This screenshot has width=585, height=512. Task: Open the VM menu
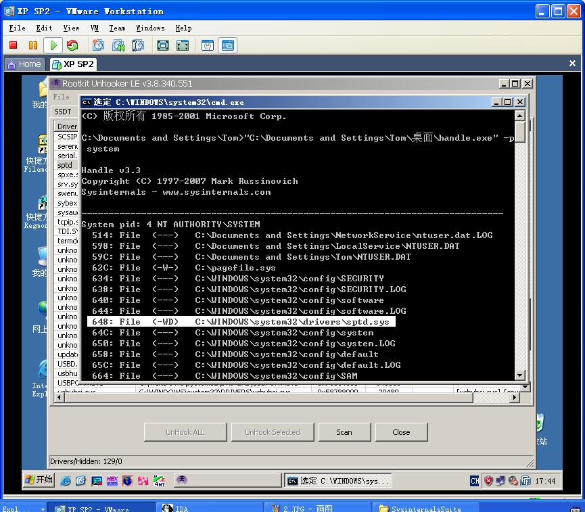[95, 28]
